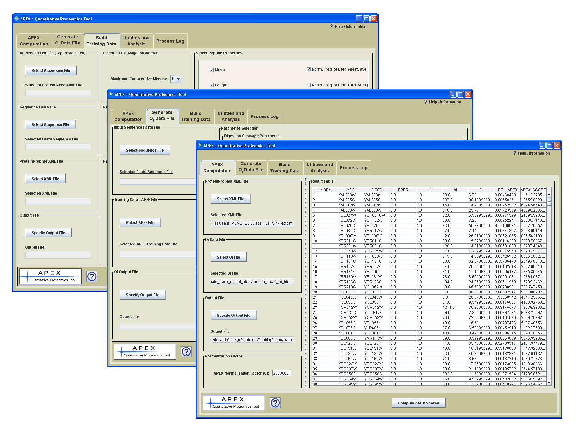Screen dimensions: 576x432
Task: Click Specify Output File in front window
Action: [234, 316]
